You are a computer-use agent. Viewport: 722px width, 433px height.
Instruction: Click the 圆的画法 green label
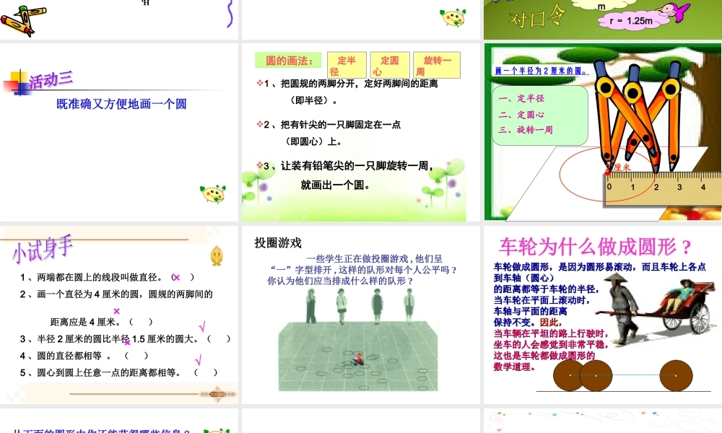[x=289, y=61]
